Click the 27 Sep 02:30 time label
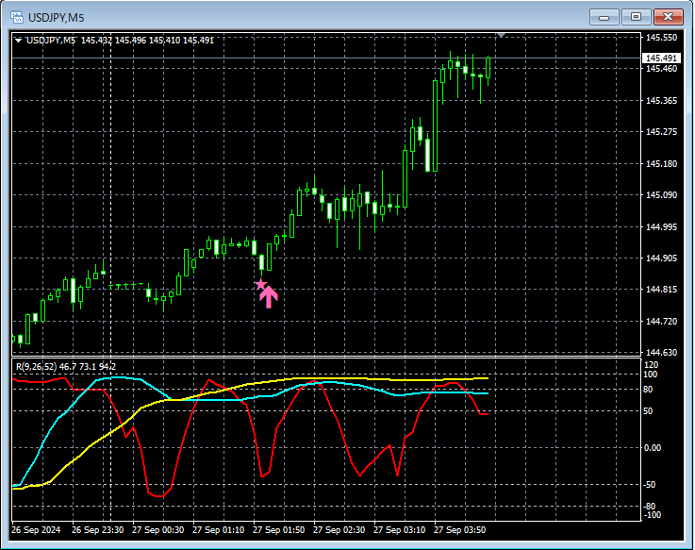This screenshot has width=695, height=550. click(x=339, y=529)
